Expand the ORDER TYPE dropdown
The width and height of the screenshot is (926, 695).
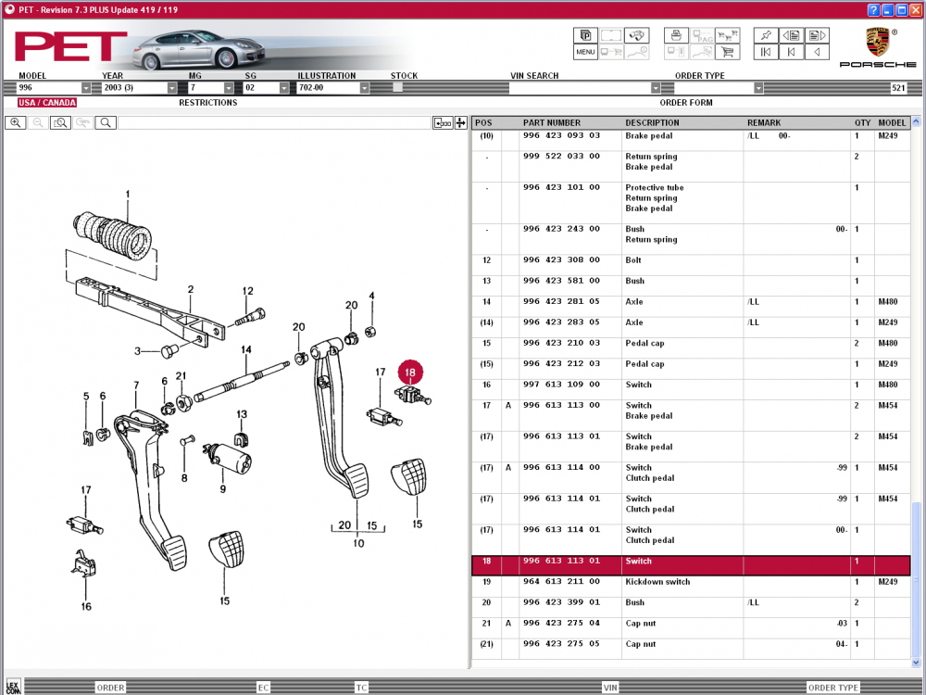758,88
